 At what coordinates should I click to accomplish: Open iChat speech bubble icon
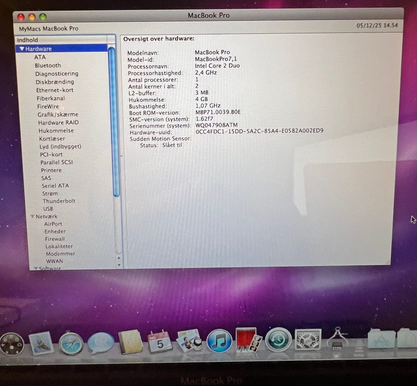pyautogui.click(x=101, y=343)
